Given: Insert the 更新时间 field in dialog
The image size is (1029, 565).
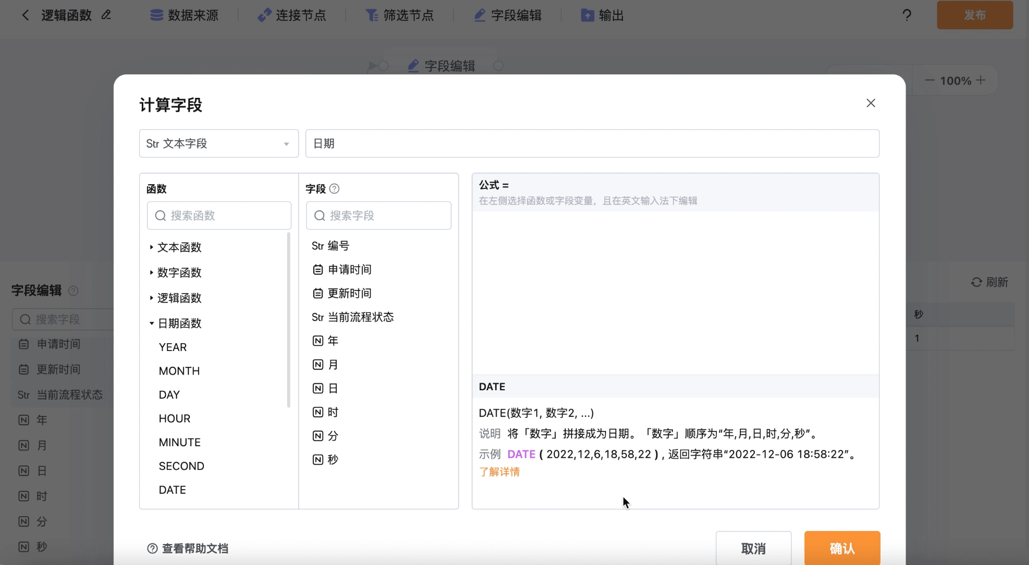Looking at the screenshot, I should tap(342, 293).
